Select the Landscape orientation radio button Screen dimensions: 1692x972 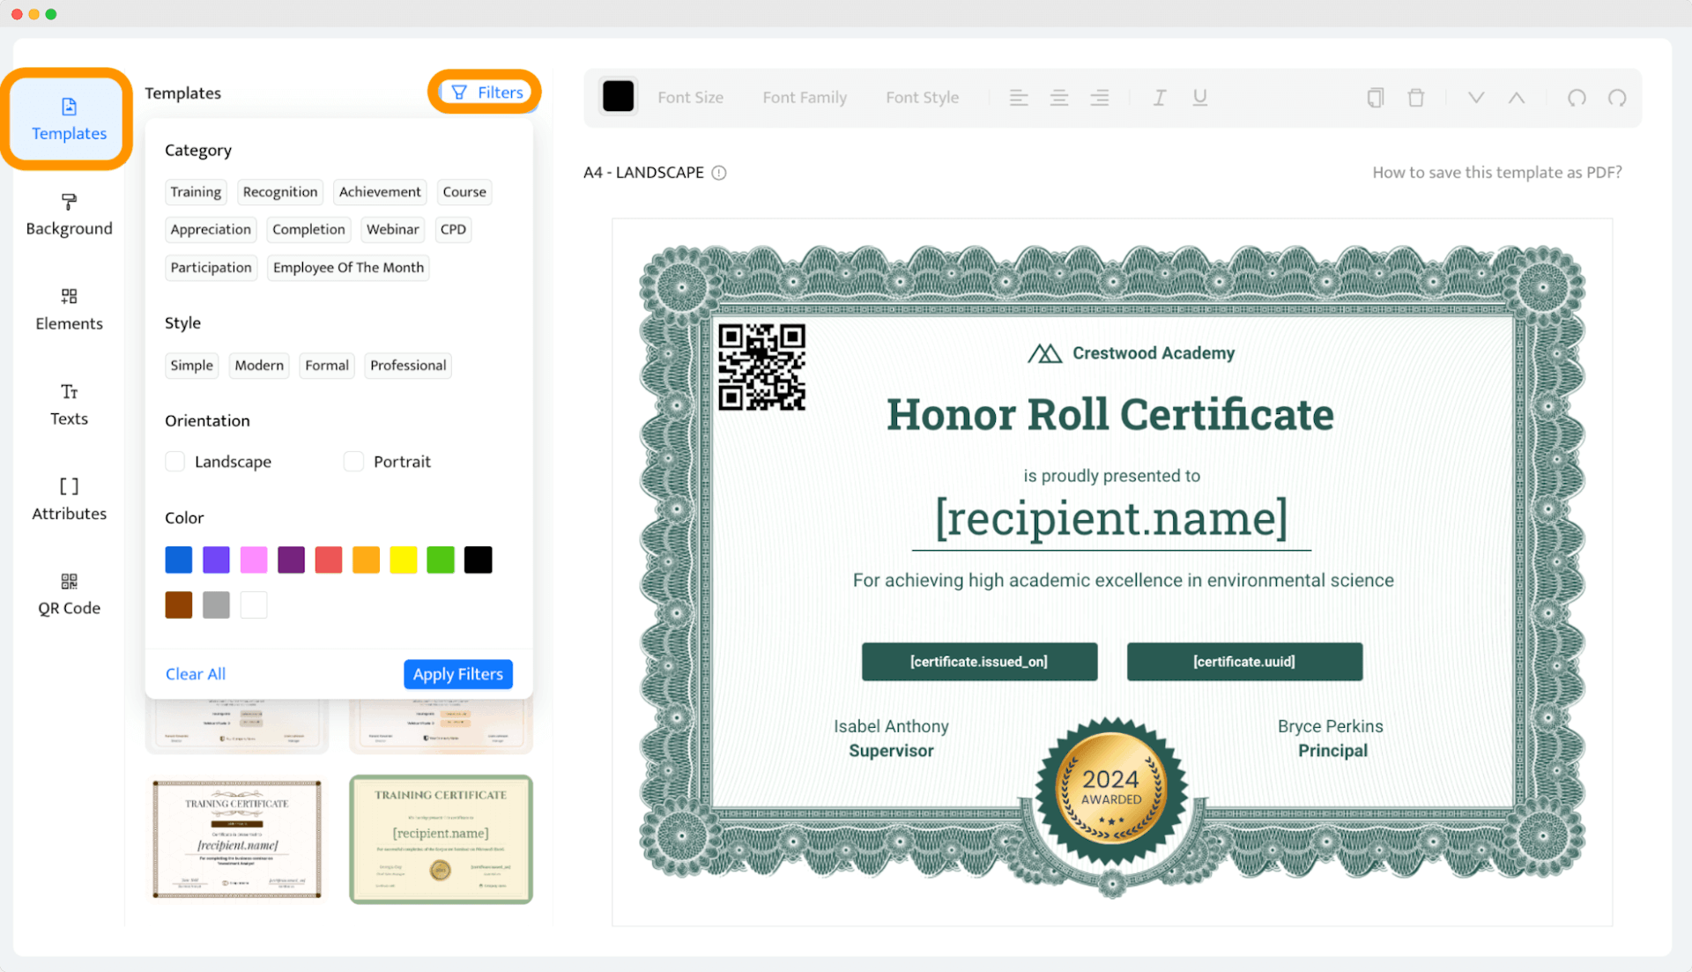[x=174, y=460]
